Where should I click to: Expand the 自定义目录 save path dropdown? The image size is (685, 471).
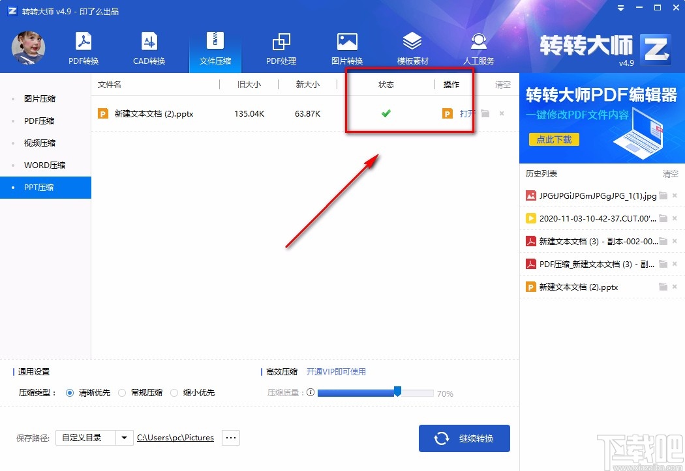pos(124,438)
